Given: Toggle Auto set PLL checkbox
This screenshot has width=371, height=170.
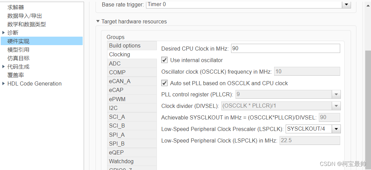Looking at the screenshot, I should tap(165, 83).
